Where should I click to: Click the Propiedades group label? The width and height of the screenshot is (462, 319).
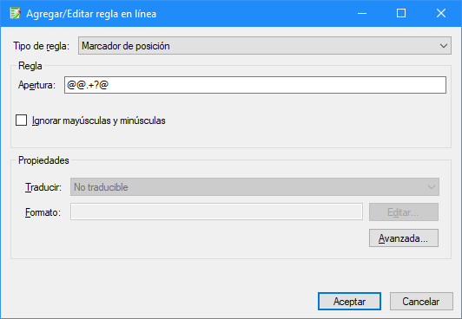tap(43, 160)
